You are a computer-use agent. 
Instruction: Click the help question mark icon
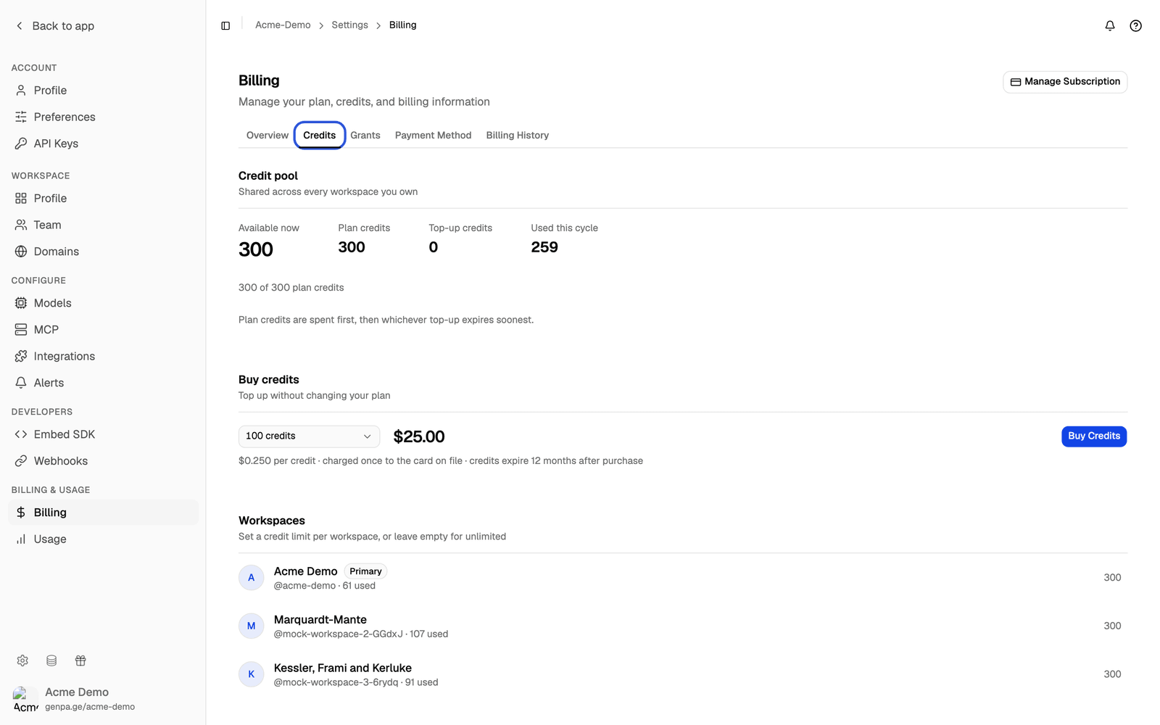tap(1135, 25)
